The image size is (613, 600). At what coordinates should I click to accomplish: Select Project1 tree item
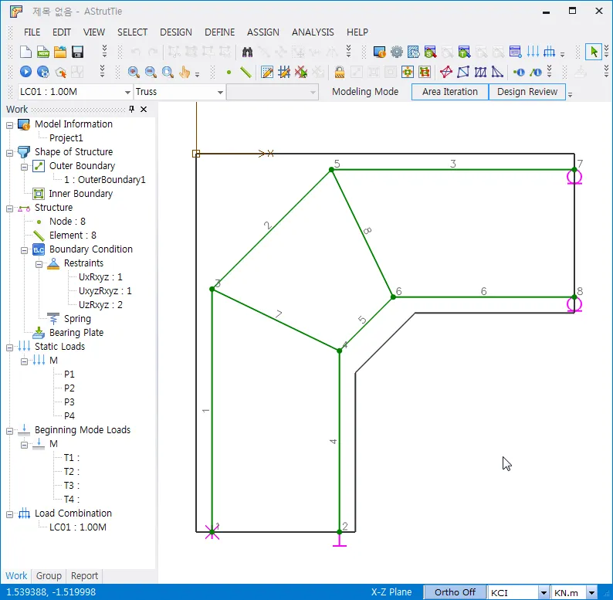tap(66, 138)
